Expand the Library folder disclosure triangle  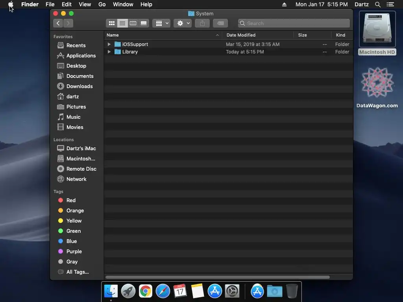[109, 52]
